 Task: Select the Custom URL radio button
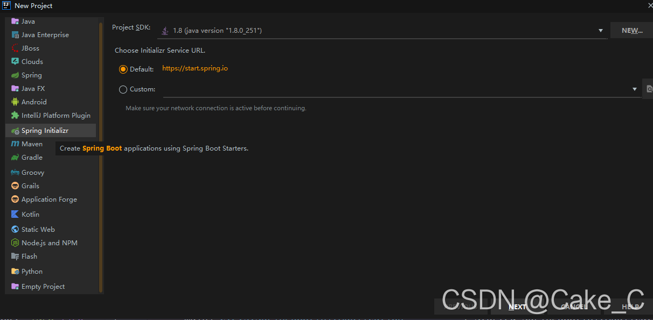coord(123,89)
